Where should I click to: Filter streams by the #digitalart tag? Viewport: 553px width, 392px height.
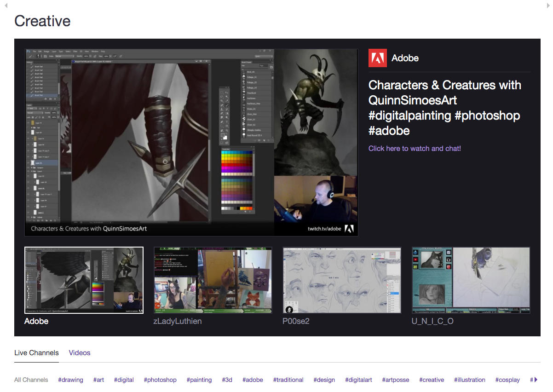point(358,380)
